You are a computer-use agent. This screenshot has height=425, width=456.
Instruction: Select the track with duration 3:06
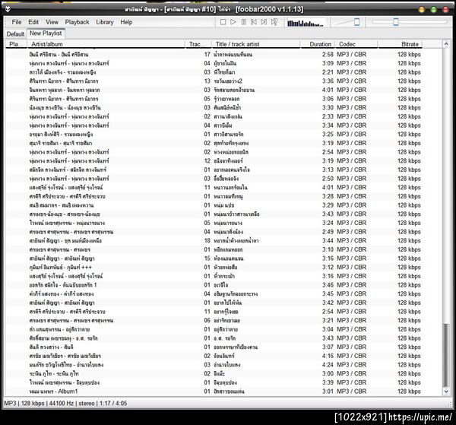coord(224,99)
